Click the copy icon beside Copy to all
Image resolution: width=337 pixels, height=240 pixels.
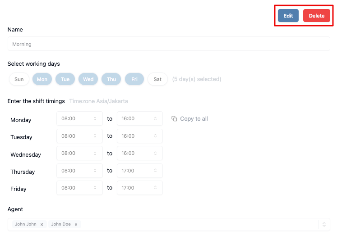[174, 118]
